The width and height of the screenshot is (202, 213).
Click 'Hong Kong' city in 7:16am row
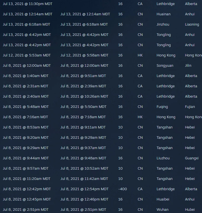(166, 117)
